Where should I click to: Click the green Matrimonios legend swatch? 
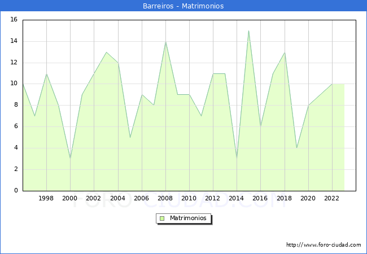(162, 218)
